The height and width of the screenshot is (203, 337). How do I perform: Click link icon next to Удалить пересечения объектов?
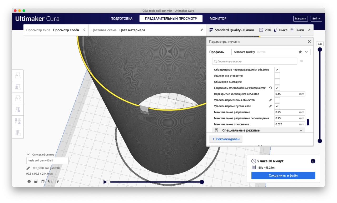[270, 100]
